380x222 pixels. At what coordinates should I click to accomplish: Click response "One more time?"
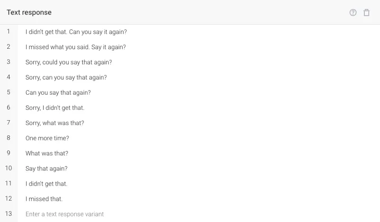click(47, 138)
